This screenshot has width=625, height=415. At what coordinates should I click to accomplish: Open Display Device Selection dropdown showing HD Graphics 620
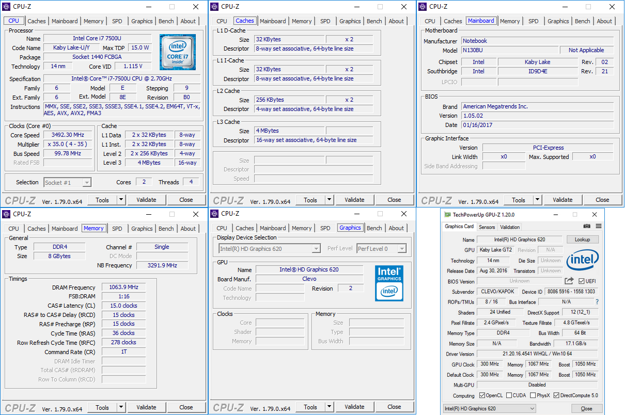pyautogui.click(x=270, y=249)
